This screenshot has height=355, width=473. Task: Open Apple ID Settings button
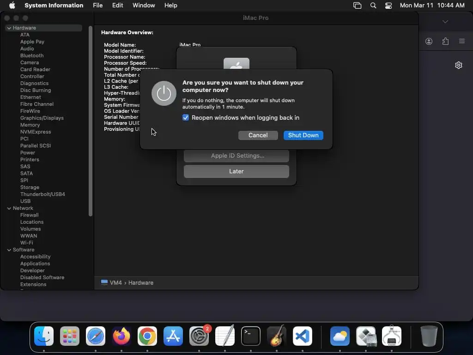click(x=236, y=156)
